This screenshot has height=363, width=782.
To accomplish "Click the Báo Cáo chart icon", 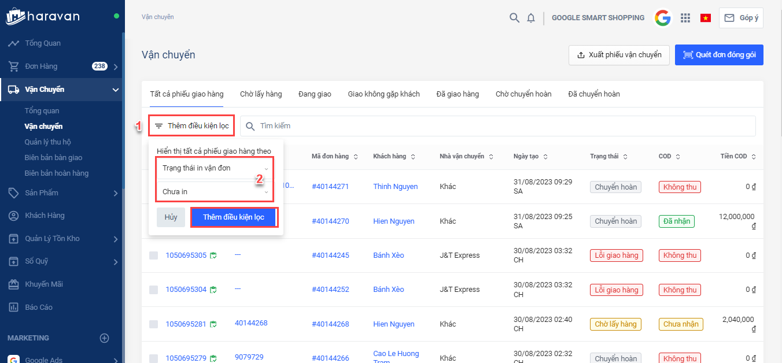I will [x=13, y=308].
